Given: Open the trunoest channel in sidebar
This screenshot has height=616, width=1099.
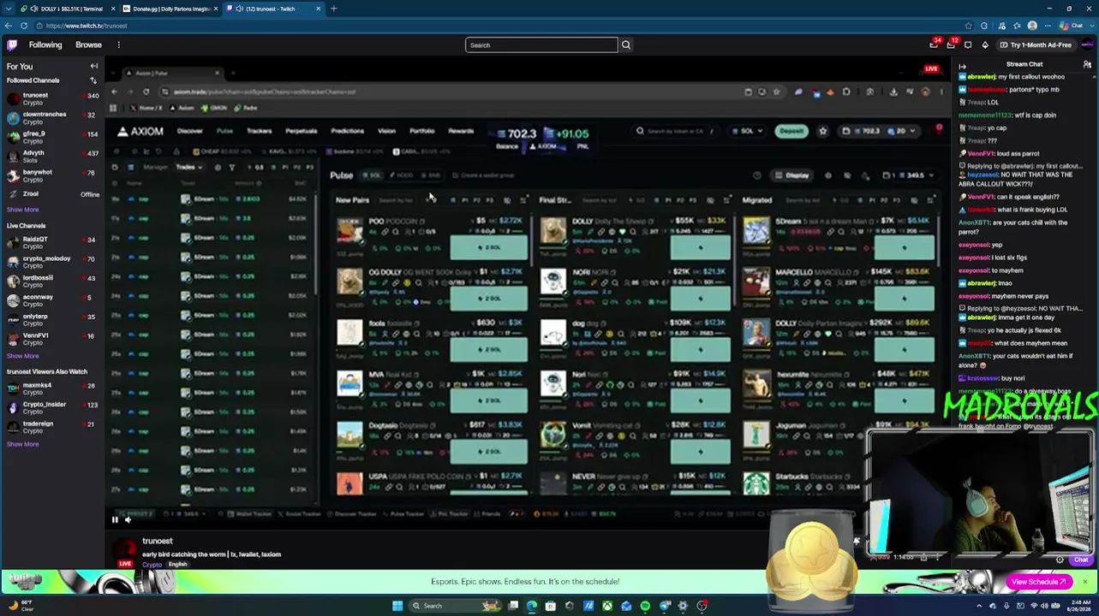Looking at the screenshot, I should point(52,98).
